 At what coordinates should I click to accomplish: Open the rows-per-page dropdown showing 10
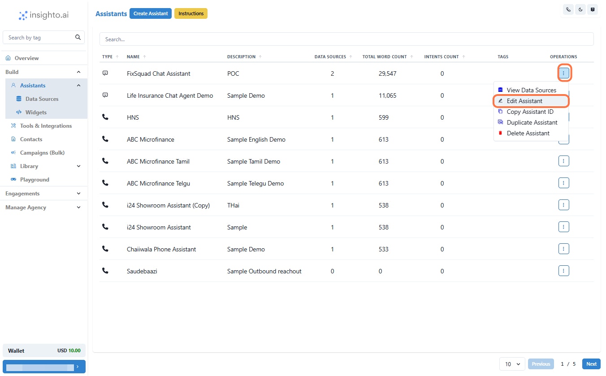[512, 364]
